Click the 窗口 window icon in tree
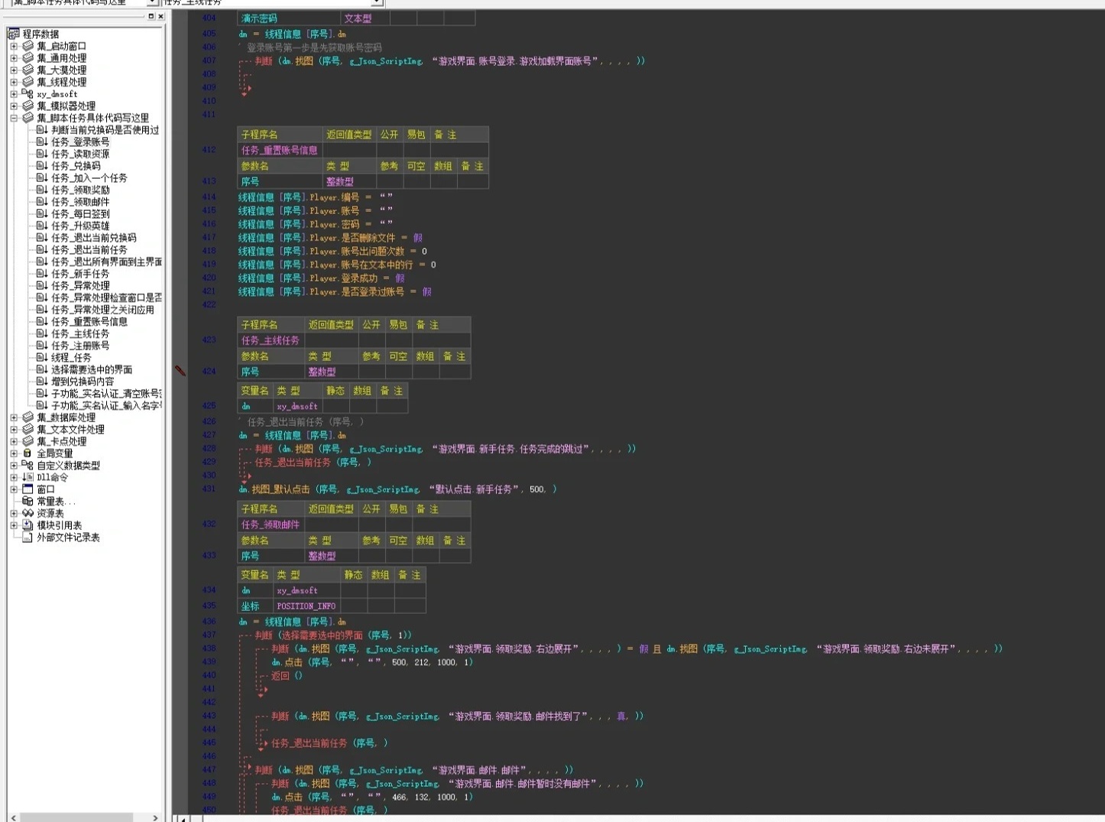Image resolution: width=1105 pixels, height=822 pixels. click(28, 489)
